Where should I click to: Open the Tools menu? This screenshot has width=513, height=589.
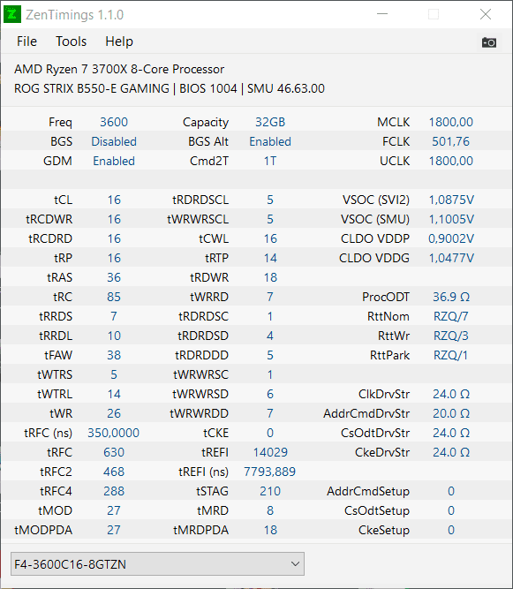click(71, 42)
